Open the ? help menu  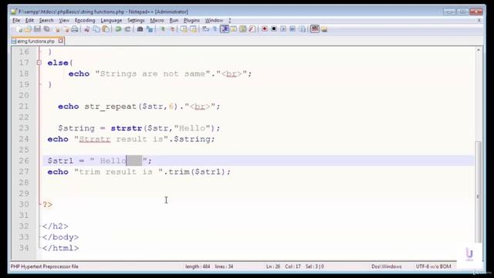click(230, 21)
